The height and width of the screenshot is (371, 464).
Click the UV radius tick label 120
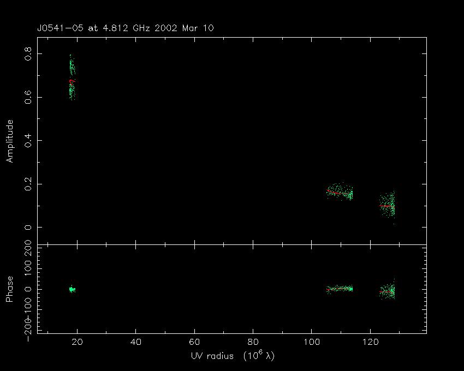tap(370, 342)
